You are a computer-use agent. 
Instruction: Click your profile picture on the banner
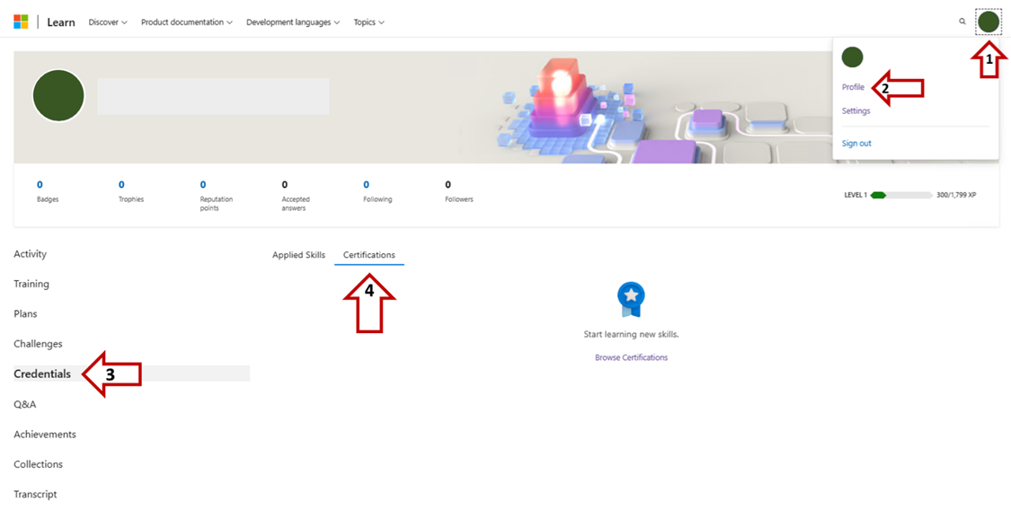[58, 94]
